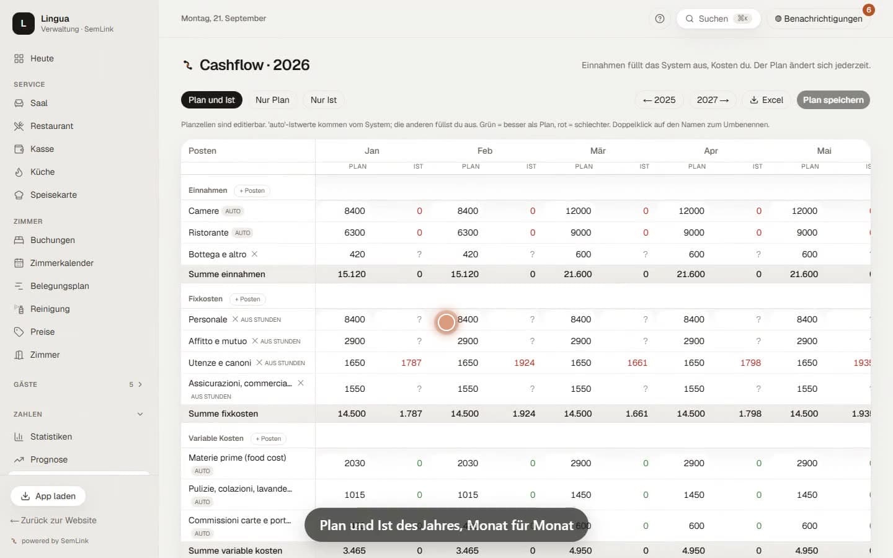This screenshot has height=558, width=893.
Task: Go to next year 2027
Action: tap(713, 100)
